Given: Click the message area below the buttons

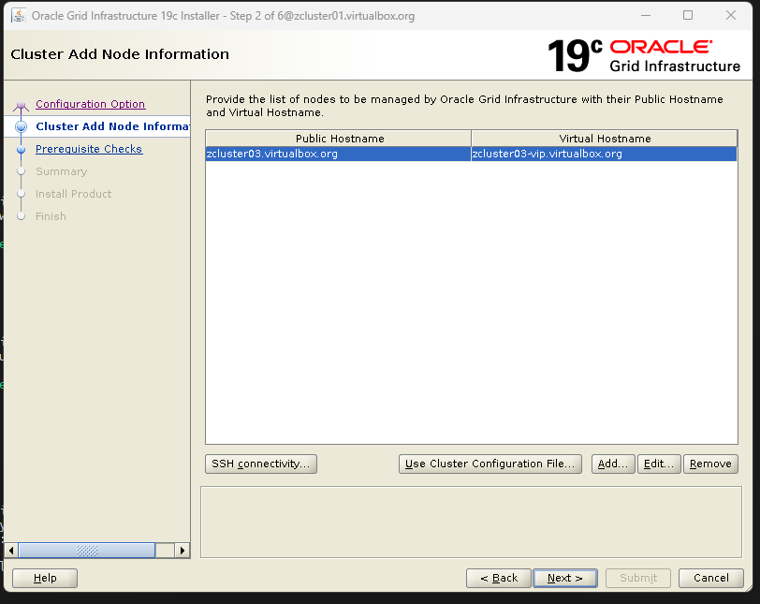Looking at the screenshot, I should (x=471, y=523).
